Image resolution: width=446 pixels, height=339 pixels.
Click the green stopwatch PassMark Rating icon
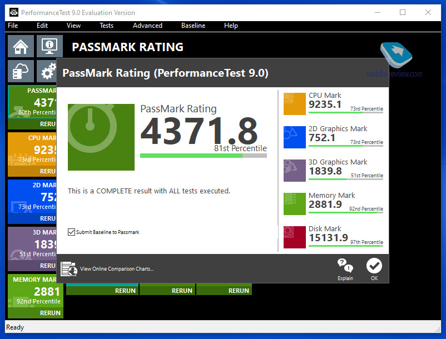click(101, 137)
